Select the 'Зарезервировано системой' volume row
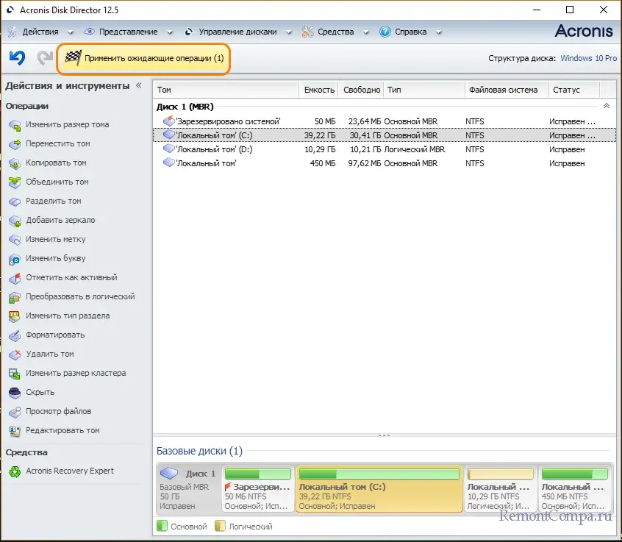622x542 pixels. [x=385, y=121]
